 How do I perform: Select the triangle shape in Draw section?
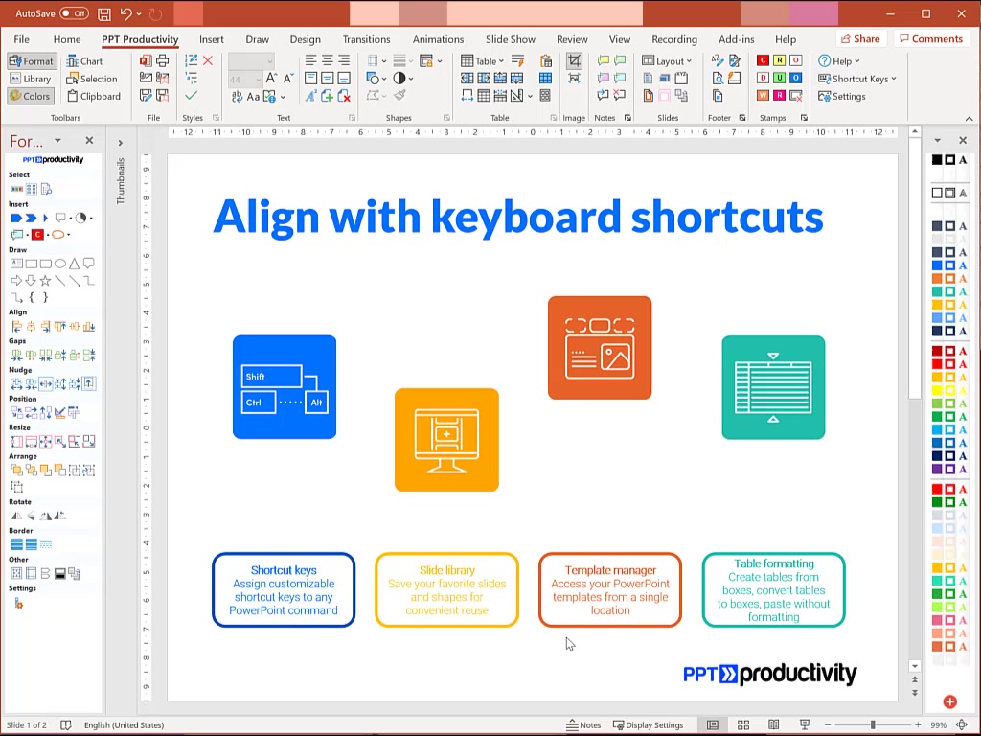[x=75, y=264]
